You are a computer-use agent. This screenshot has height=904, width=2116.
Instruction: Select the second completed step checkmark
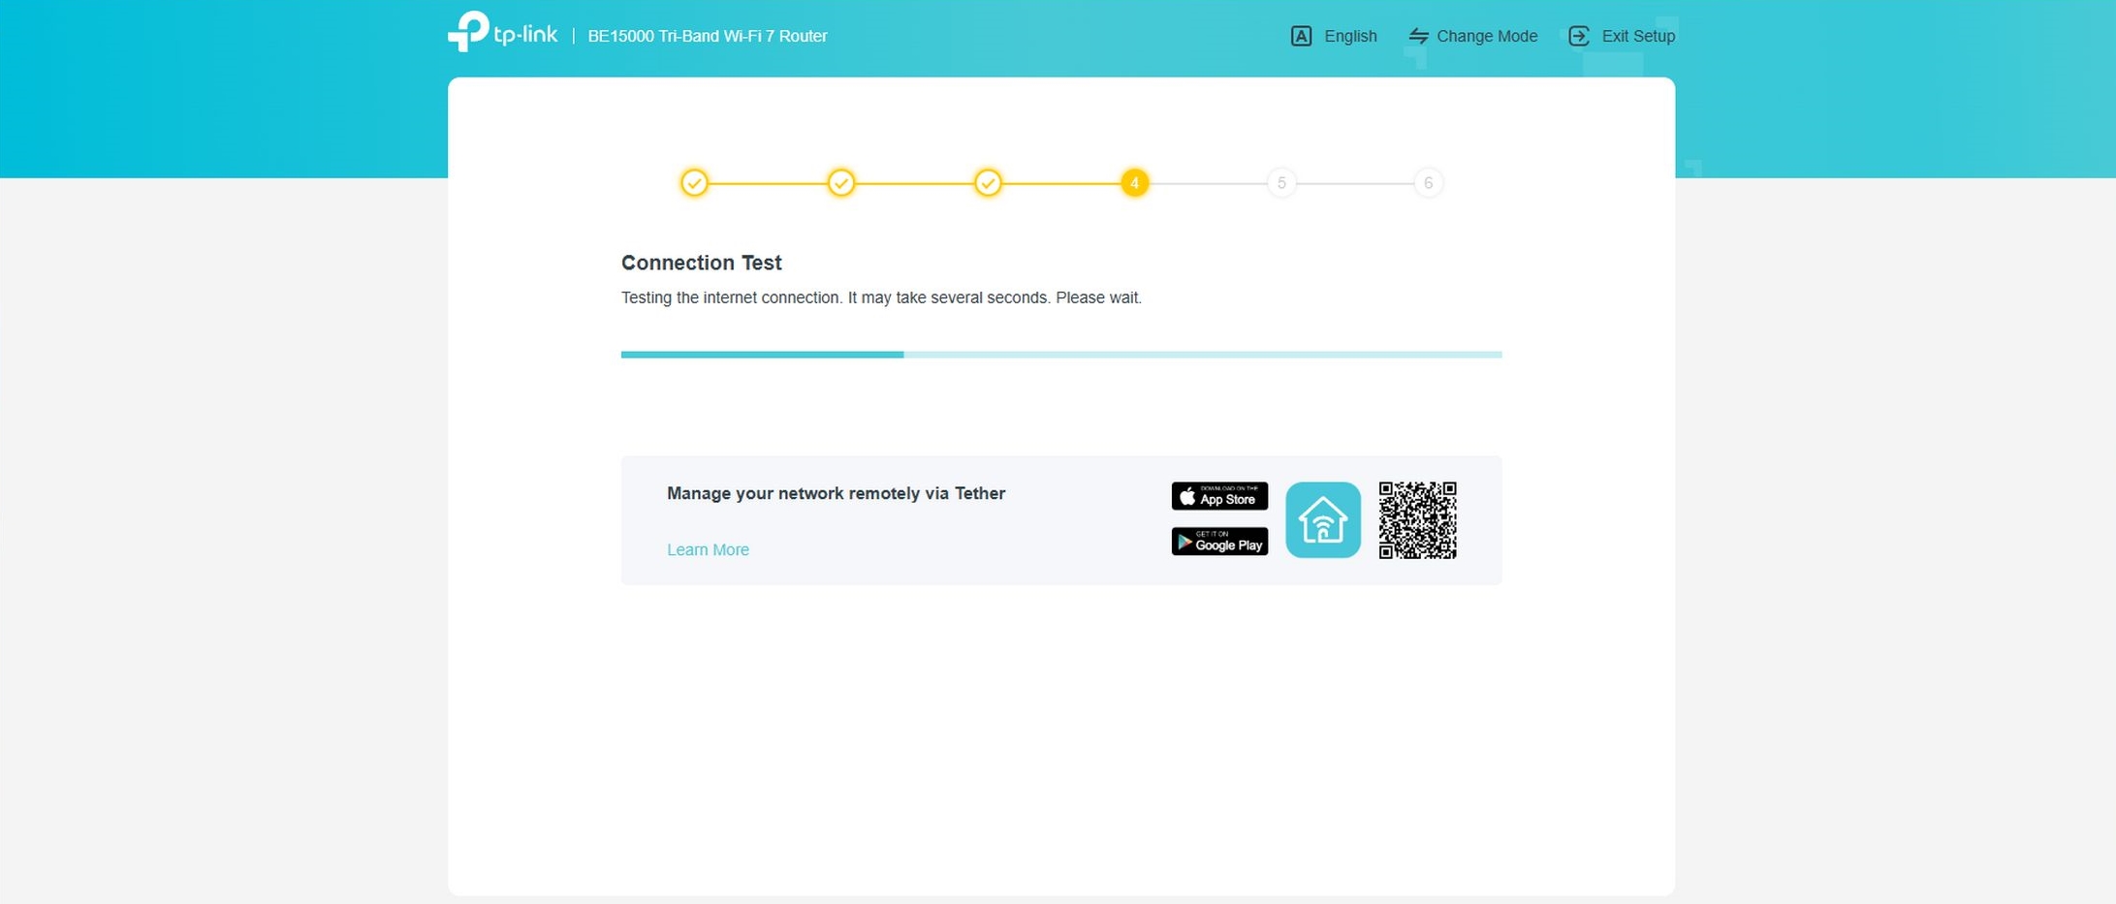(x=840, y=183)
